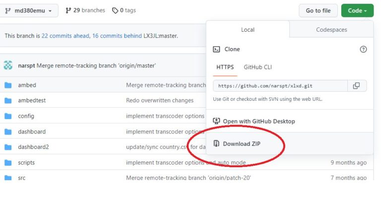The image size is (381, 197).
Task: Click the ZIP file icon
Action: tap(216, 143)
